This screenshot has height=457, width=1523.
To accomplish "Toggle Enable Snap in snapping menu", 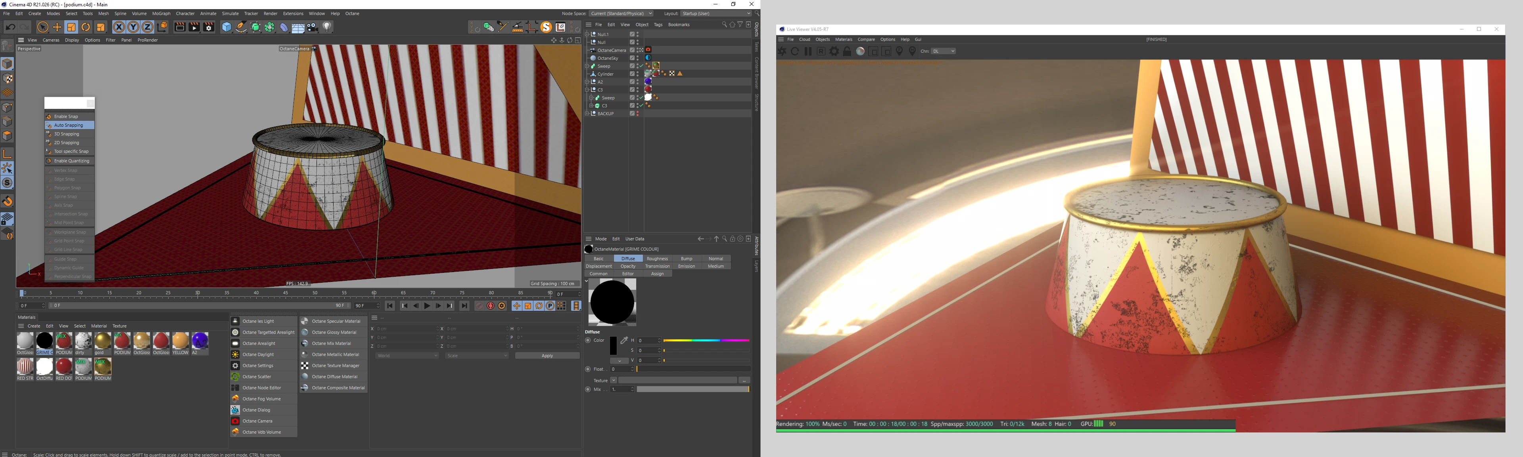I will pos(66,116).
